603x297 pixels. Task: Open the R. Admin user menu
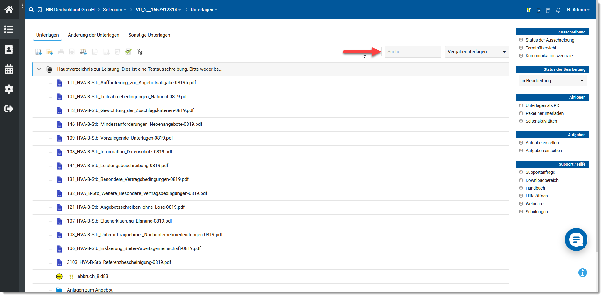(578, 10)
